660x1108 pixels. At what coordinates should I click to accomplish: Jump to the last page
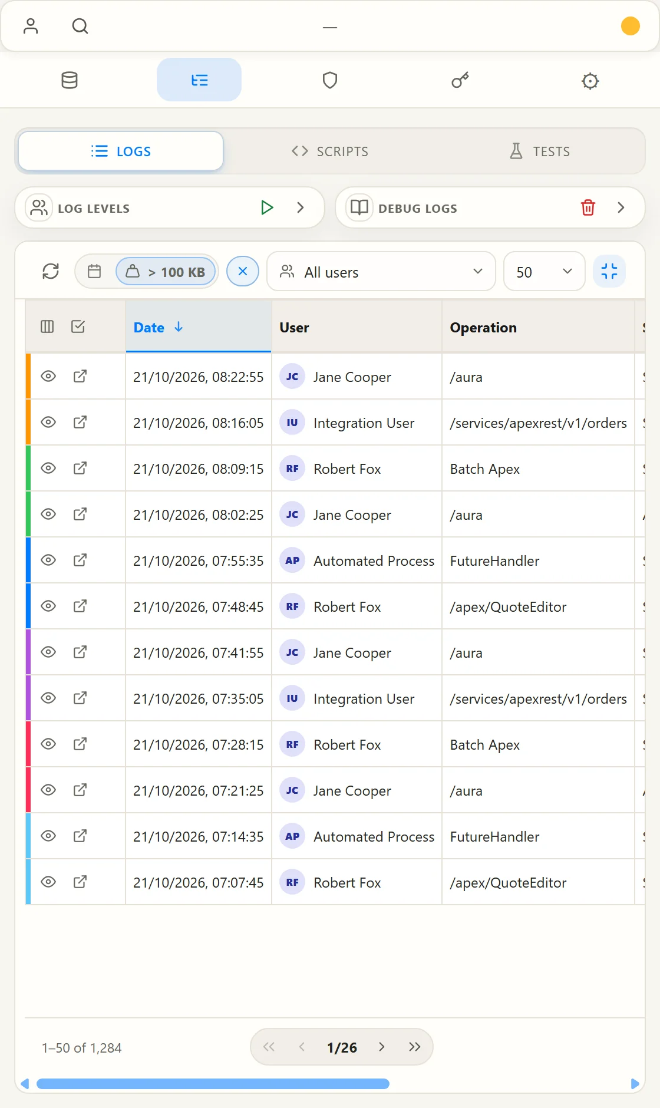415,1047
